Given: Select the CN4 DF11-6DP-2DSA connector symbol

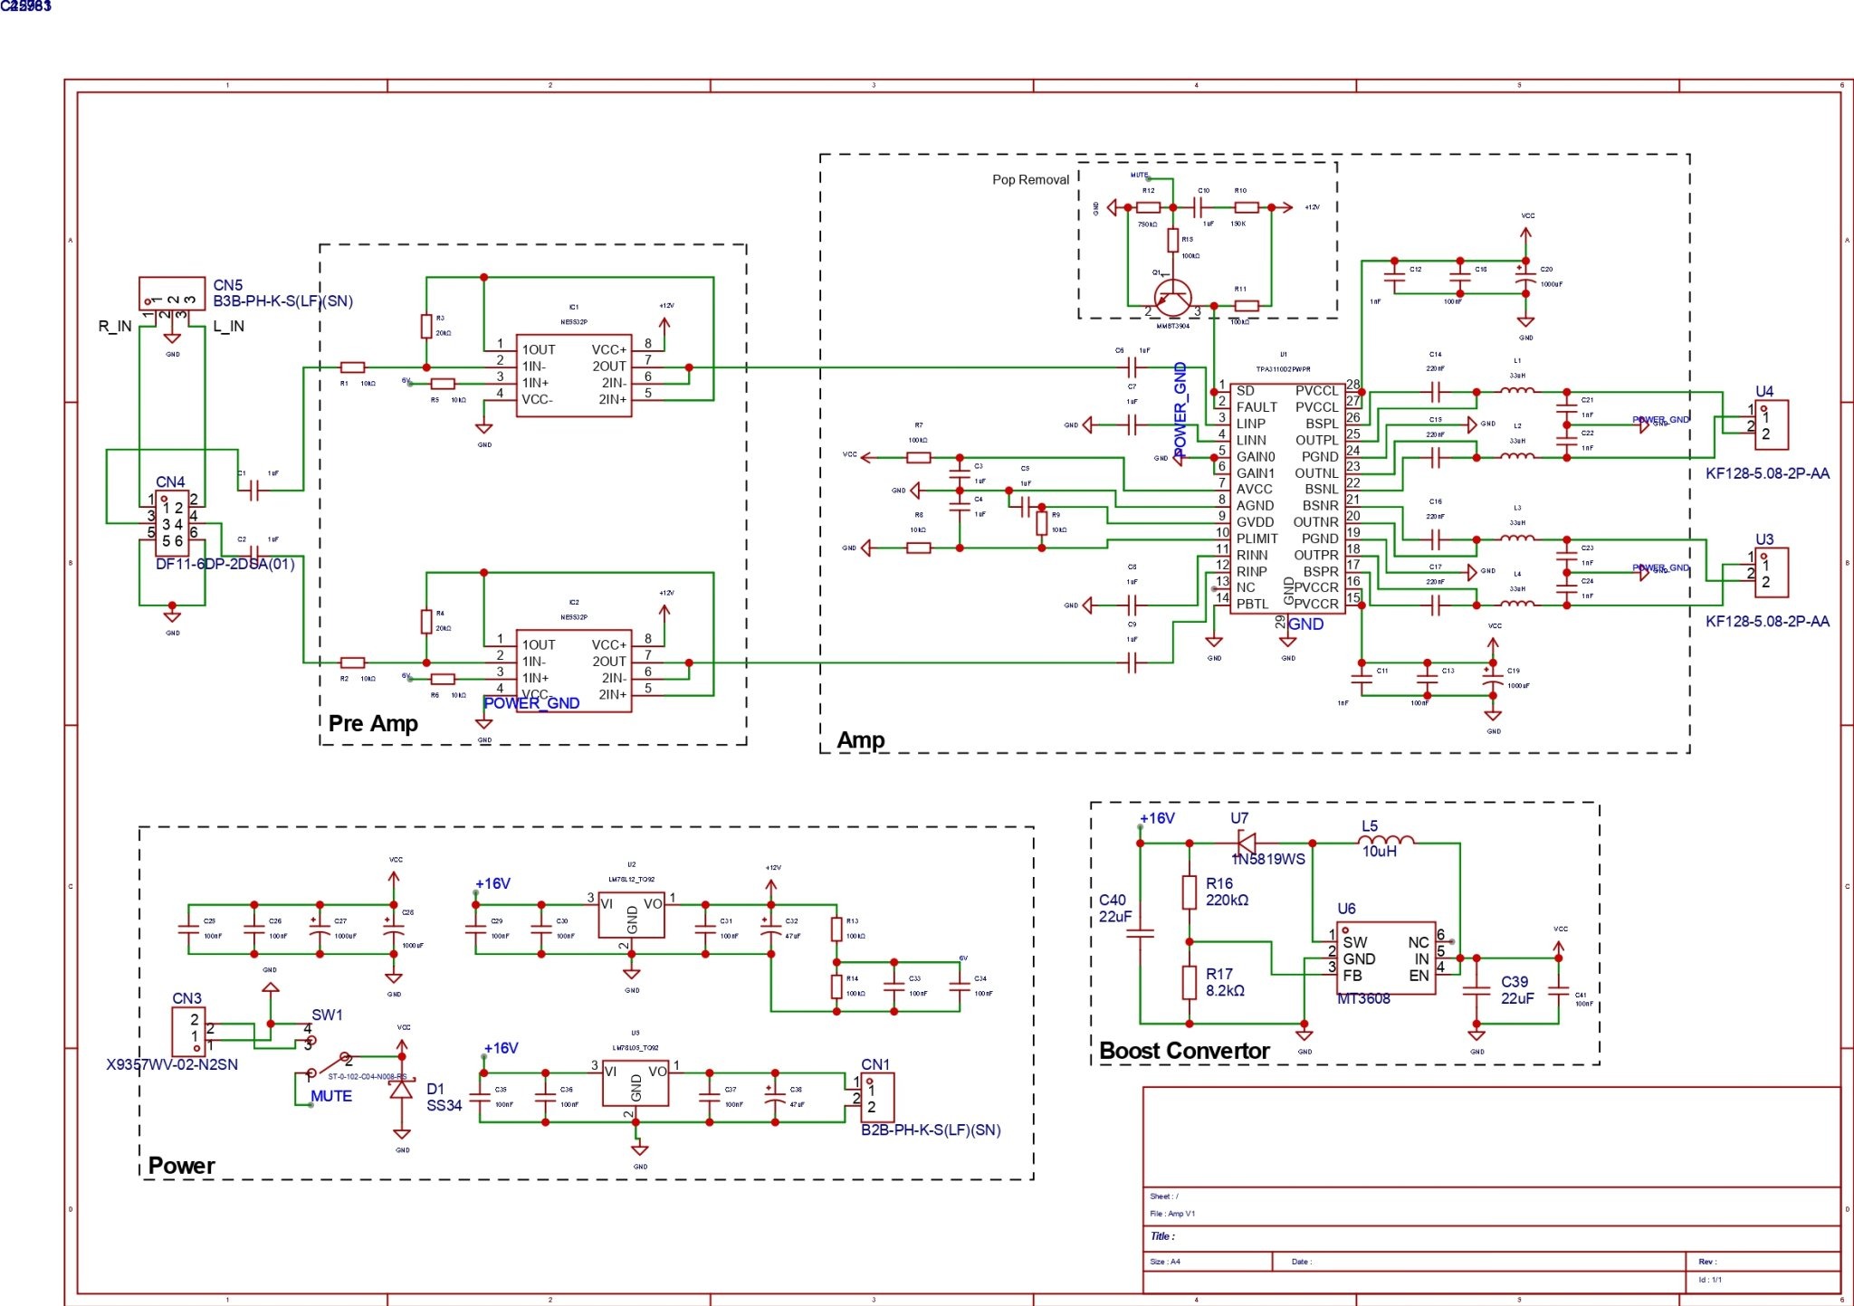Looking at the screenshot, I should pyautogui.click(x=172, y=523).
